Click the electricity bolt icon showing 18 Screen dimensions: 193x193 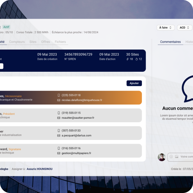click(x=128, y=59)
